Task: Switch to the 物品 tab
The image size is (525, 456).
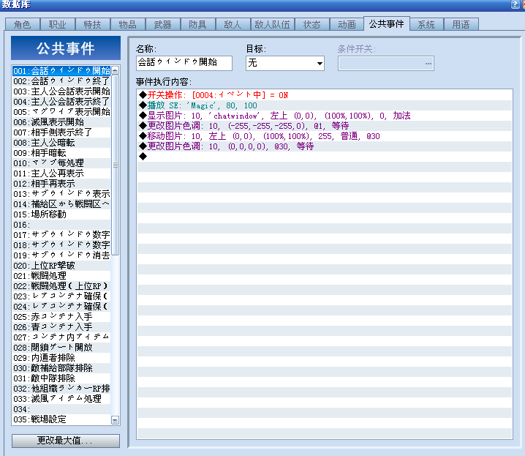Action: [x=128, y=24]
